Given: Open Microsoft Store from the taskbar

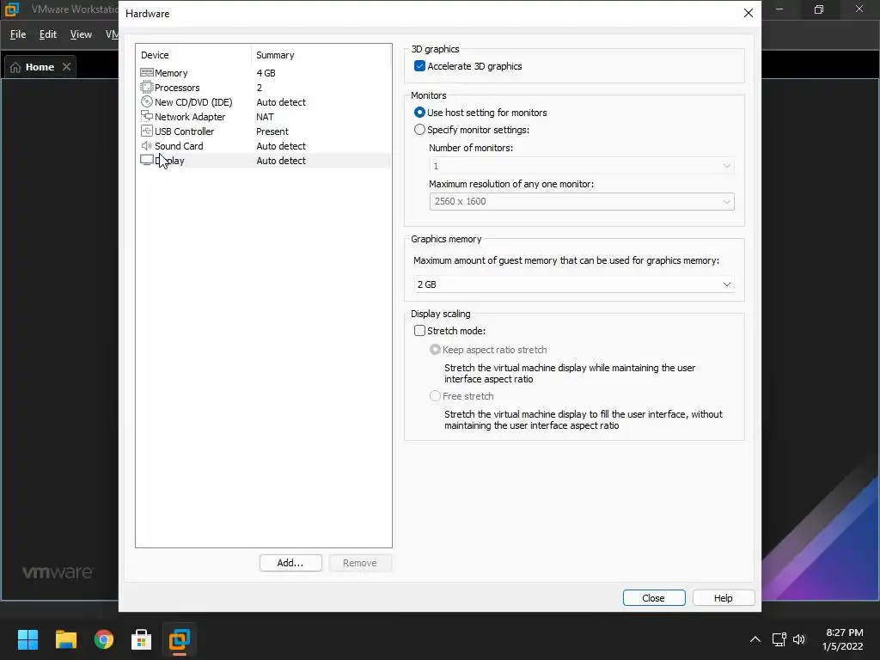Looking at the screenshot, I should coord(142,639).
